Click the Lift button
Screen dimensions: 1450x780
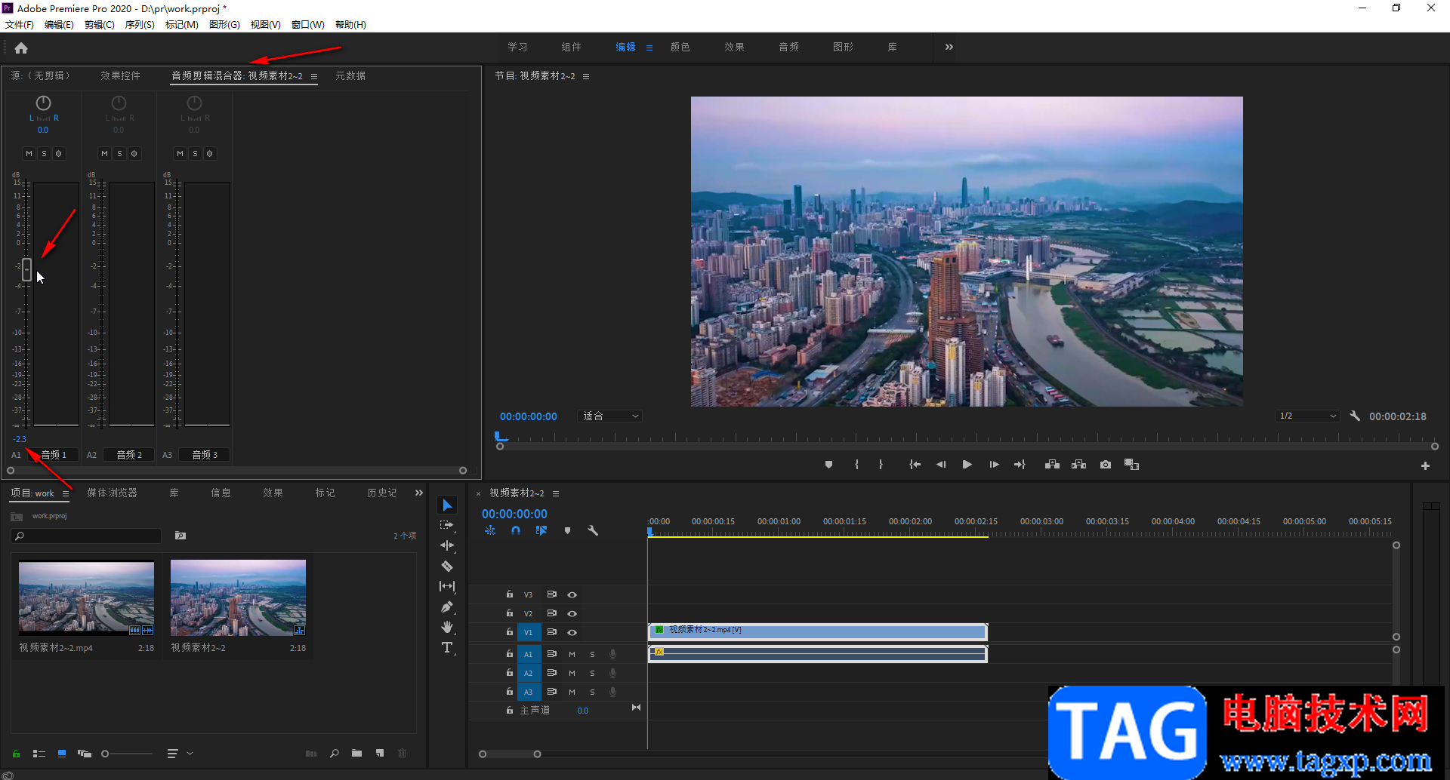coord(1052,465)
